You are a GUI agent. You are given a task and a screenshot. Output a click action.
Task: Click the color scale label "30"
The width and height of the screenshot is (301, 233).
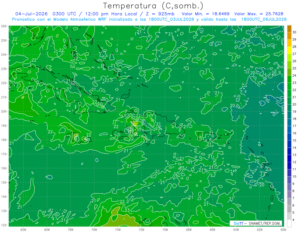tap(294, 32)
